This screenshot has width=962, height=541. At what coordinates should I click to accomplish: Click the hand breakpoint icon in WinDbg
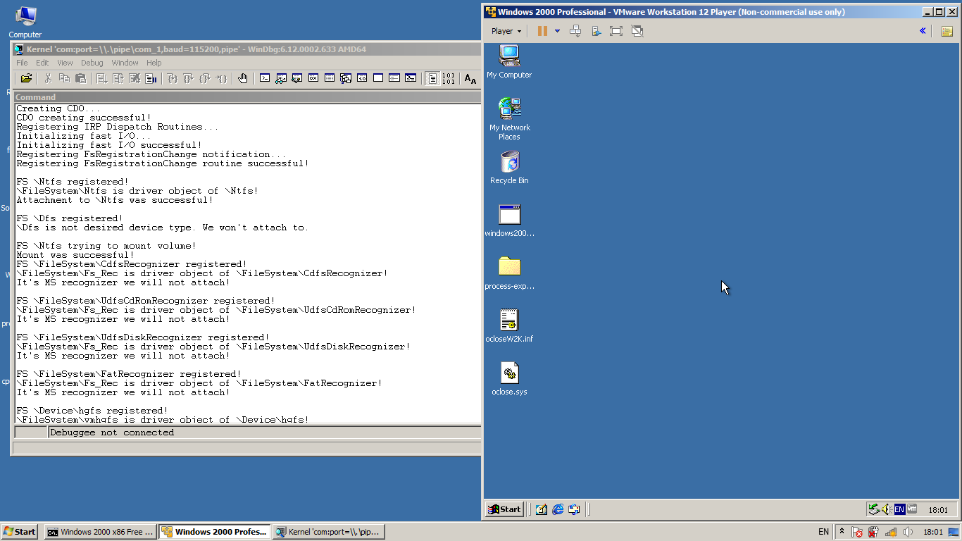pyautogui.click(x=243, y=78)
